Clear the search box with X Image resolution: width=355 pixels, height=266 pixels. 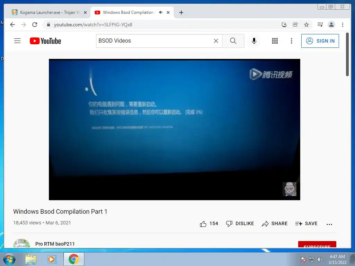pos(216,41)
